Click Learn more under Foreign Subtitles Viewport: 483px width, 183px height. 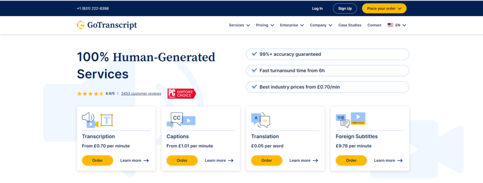click(x=384, y=160)
